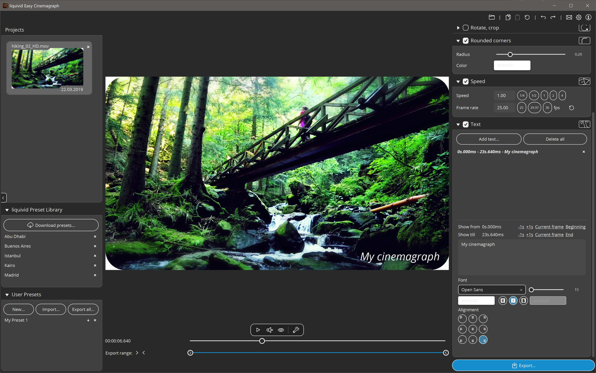Toggle bold text formatting button
Image resolution: width=596 pixels, height=373 pixels.
(503, 301)
